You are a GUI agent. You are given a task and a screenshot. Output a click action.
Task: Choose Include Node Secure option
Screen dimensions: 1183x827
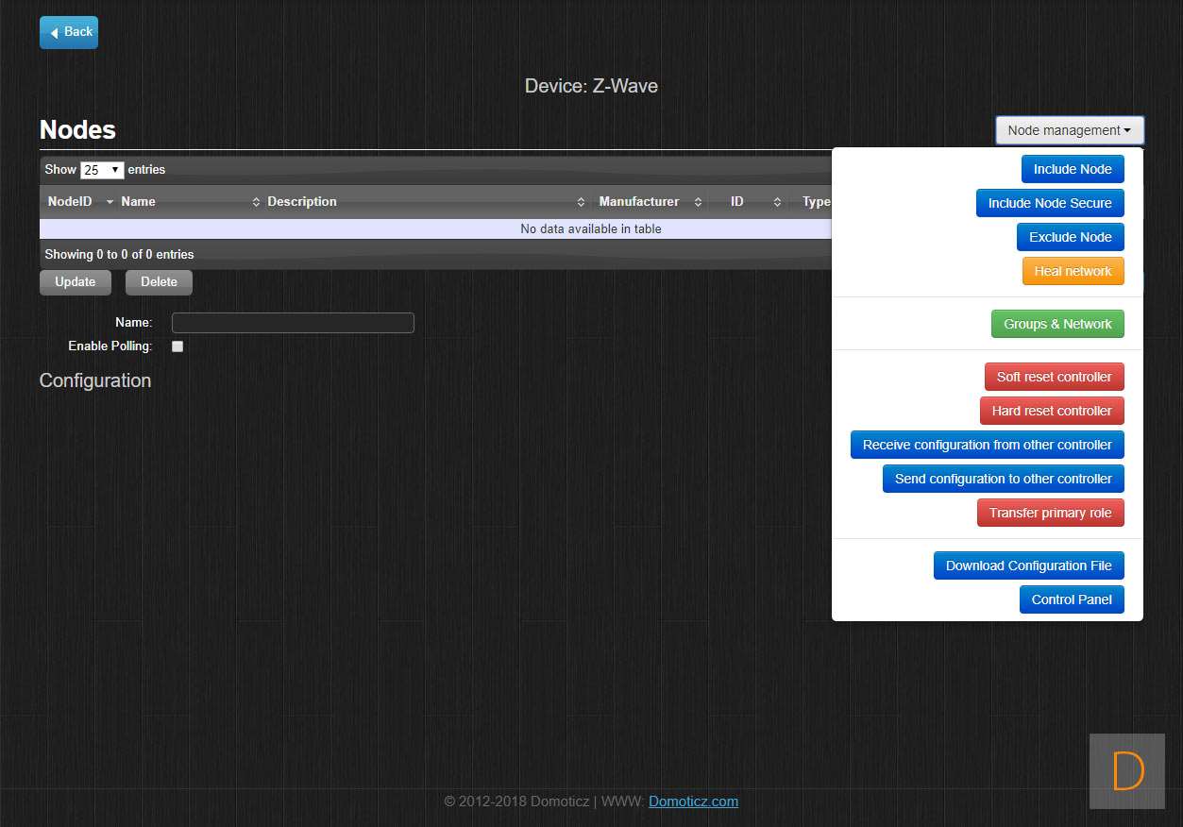click(1050, 203)
